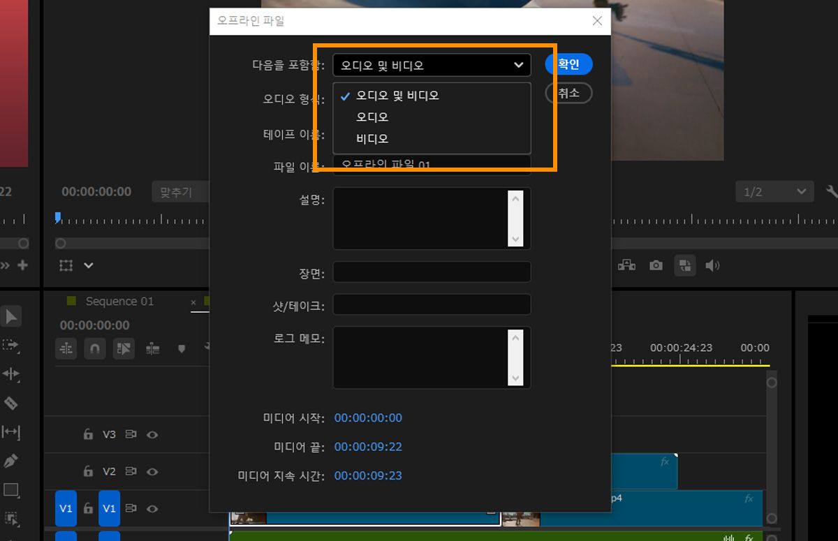Toggle lock on track V1
Image resolution: width=838 pixels, height=541 pixels.
click(88, 508)
